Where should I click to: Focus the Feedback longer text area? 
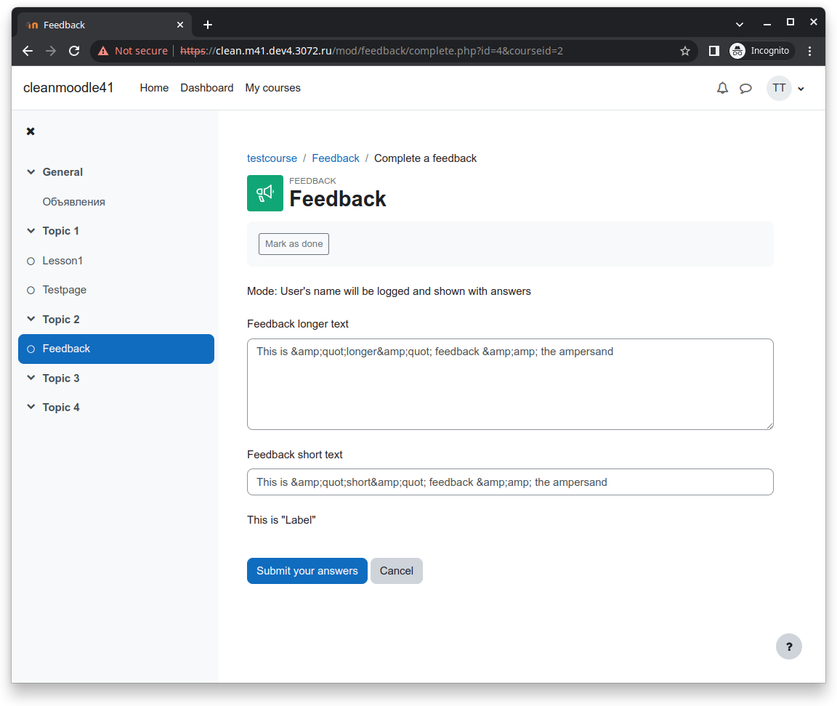click(x=510, y=384)
